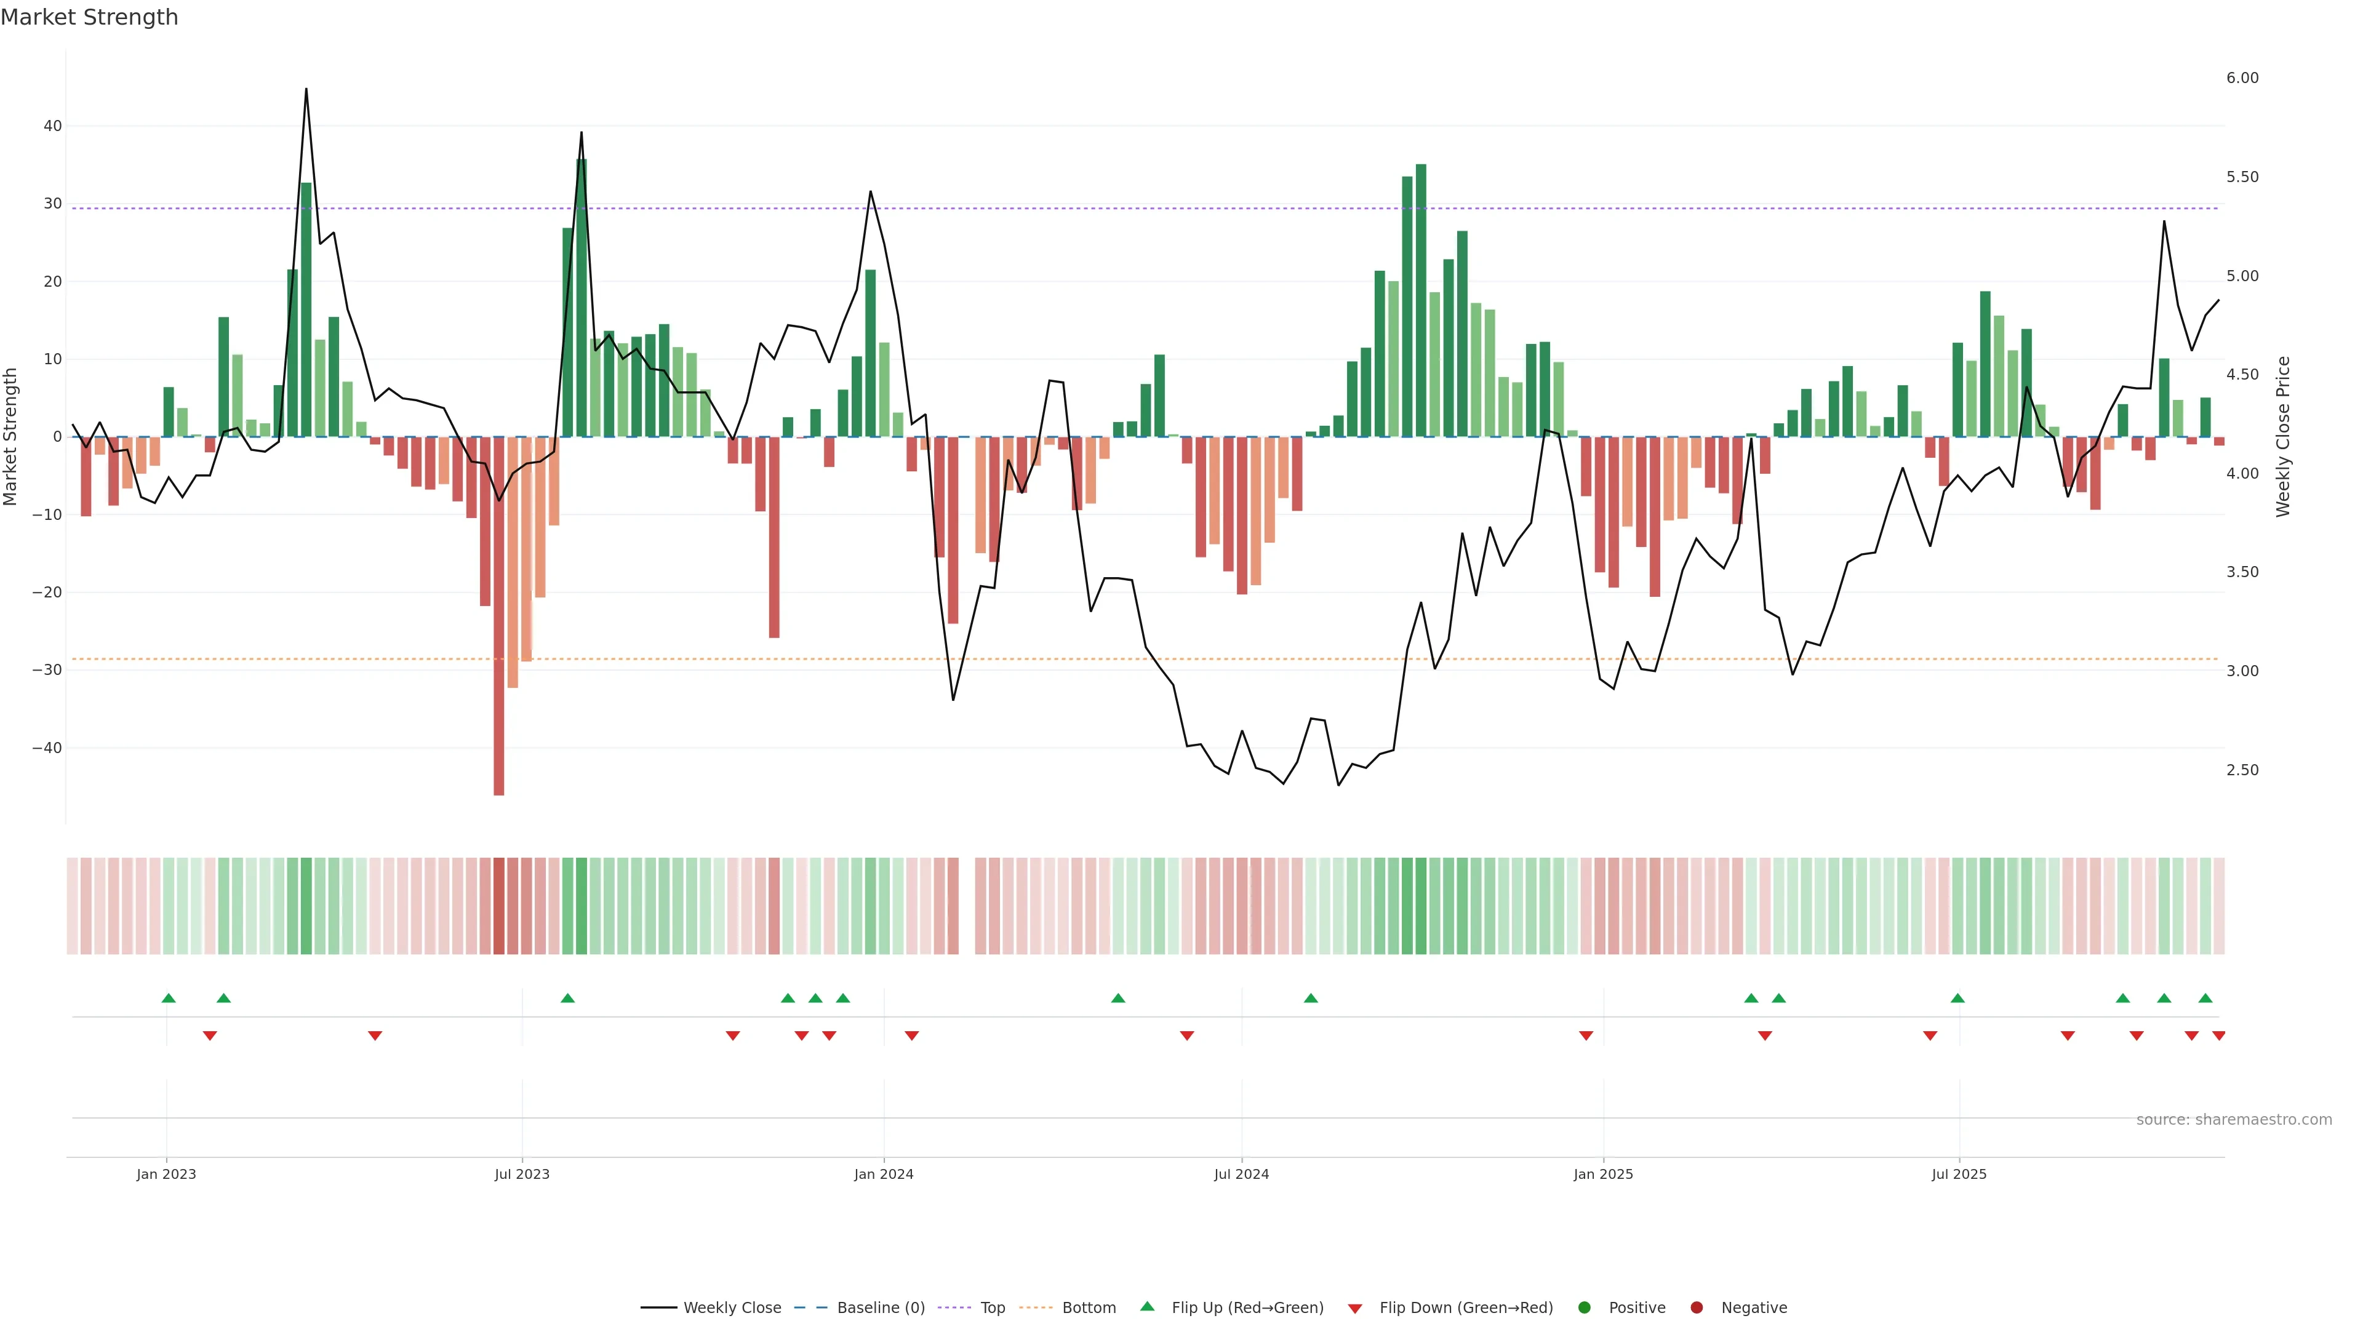Click the orange dotted Bottom legend line swatch
This screenshot has width=2363, height=1329.
tap(1036, 1308)
